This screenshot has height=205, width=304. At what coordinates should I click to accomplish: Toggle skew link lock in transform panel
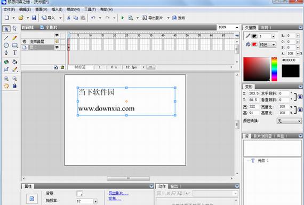tap(300, 97)
